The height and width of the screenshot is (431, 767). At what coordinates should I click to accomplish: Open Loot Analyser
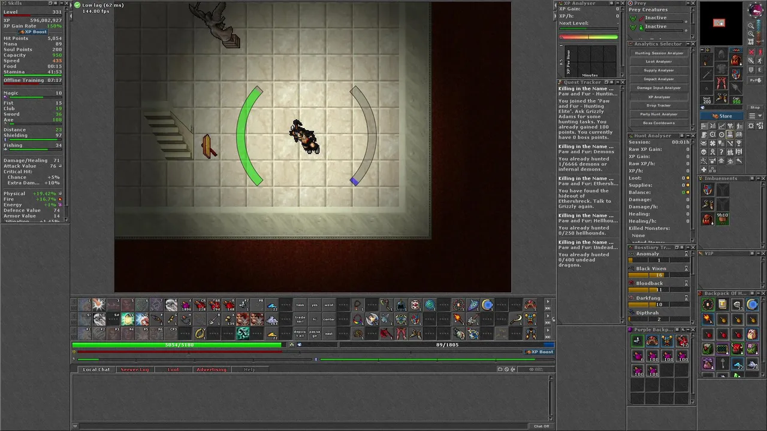(x=659, y=61)
